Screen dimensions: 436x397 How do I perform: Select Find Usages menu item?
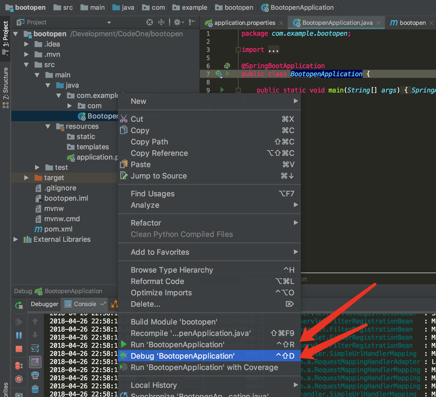point(209,194)
